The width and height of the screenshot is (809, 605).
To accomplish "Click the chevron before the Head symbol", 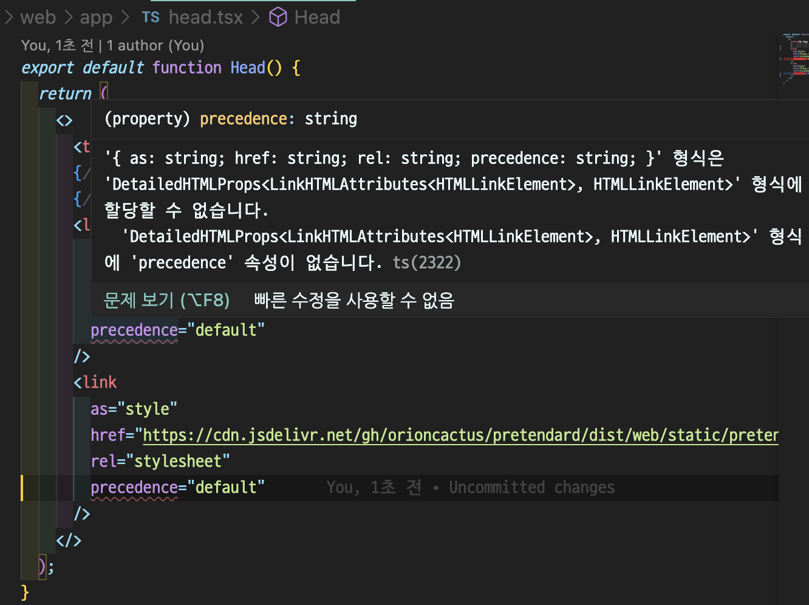I will [256, 17].
